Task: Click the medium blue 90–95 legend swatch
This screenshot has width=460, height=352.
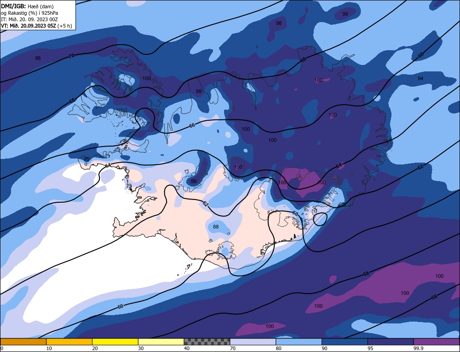Action: click(345, 342)
